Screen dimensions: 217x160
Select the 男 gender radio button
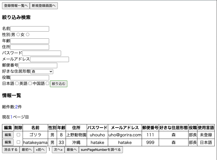pos(18,35)
